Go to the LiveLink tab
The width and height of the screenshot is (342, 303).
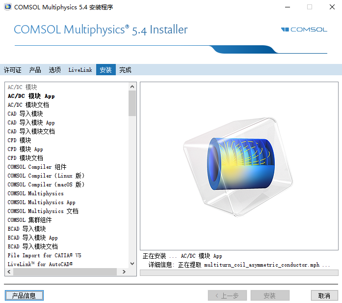click(80, 70)
